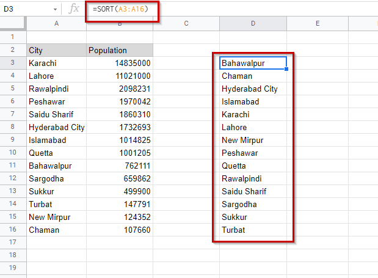Select the row 3 header
The width and height of the screenshot is (378, 278).
[13, 63]
